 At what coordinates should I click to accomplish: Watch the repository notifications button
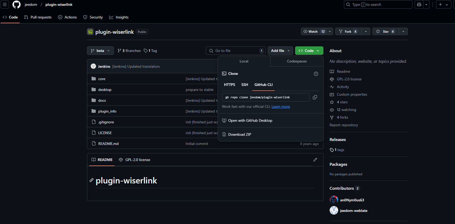[317, 31]
